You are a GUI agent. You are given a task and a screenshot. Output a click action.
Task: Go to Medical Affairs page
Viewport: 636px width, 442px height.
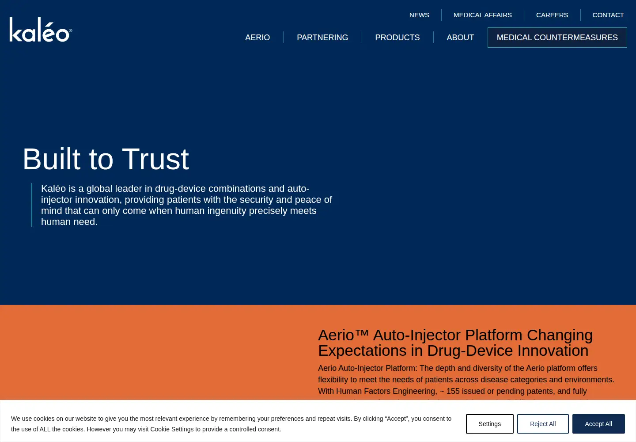[483, 15]
